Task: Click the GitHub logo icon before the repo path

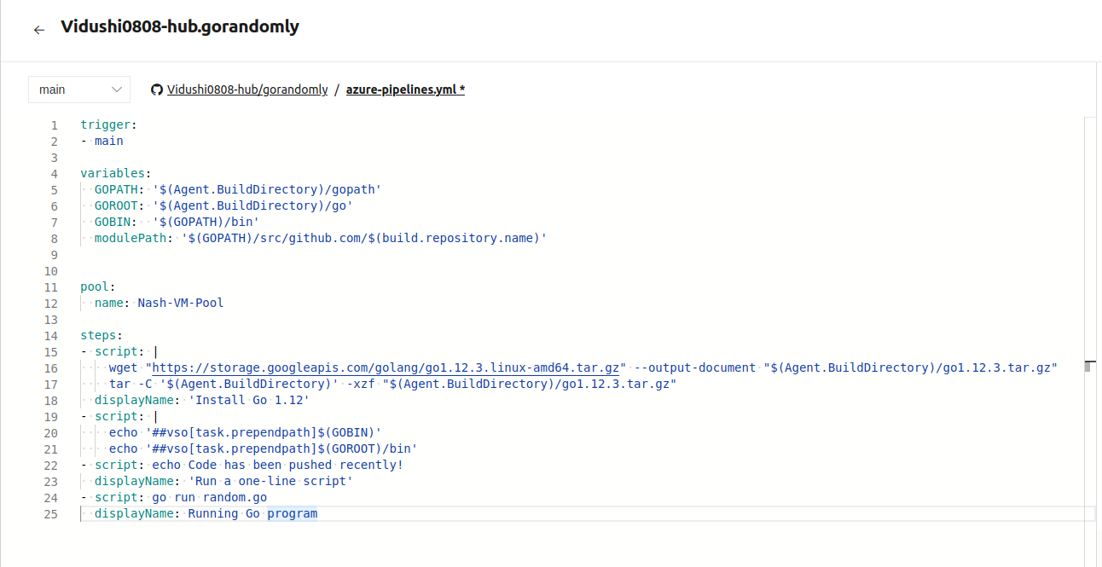Action: click(157, 90)
